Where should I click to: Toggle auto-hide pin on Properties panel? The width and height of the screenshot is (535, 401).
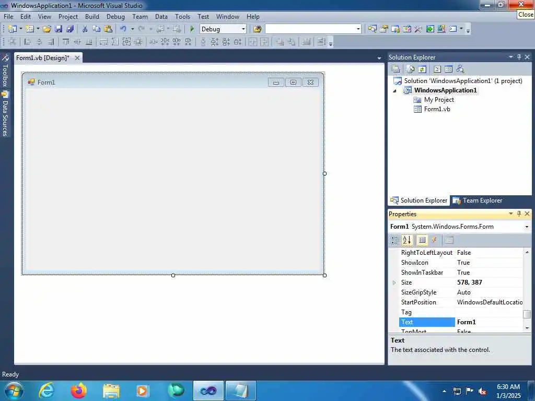(x=519, y=214)
